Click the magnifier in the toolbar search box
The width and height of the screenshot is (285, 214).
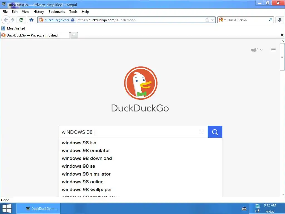(270, 20)
